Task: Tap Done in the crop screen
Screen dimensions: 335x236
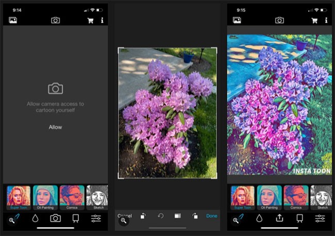Action: click(x=211, y=216)
